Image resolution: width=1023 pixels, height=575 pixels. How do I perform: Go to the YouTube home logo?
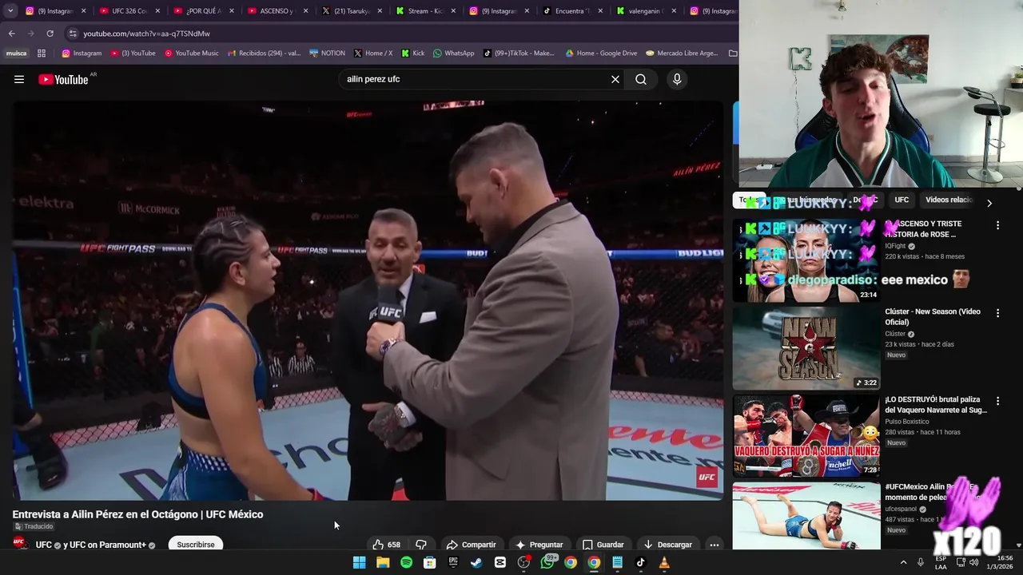pyautogui.click(x=63, y=79)
